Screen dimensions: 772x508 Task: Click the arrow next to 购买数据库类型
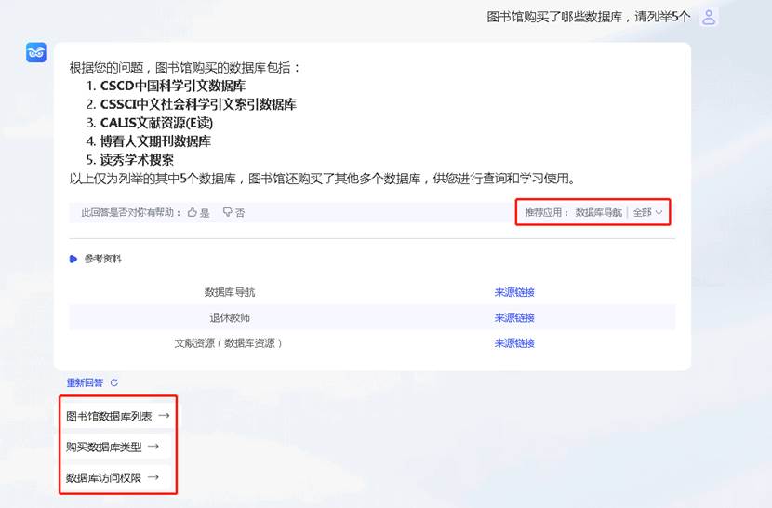point(153,447)
